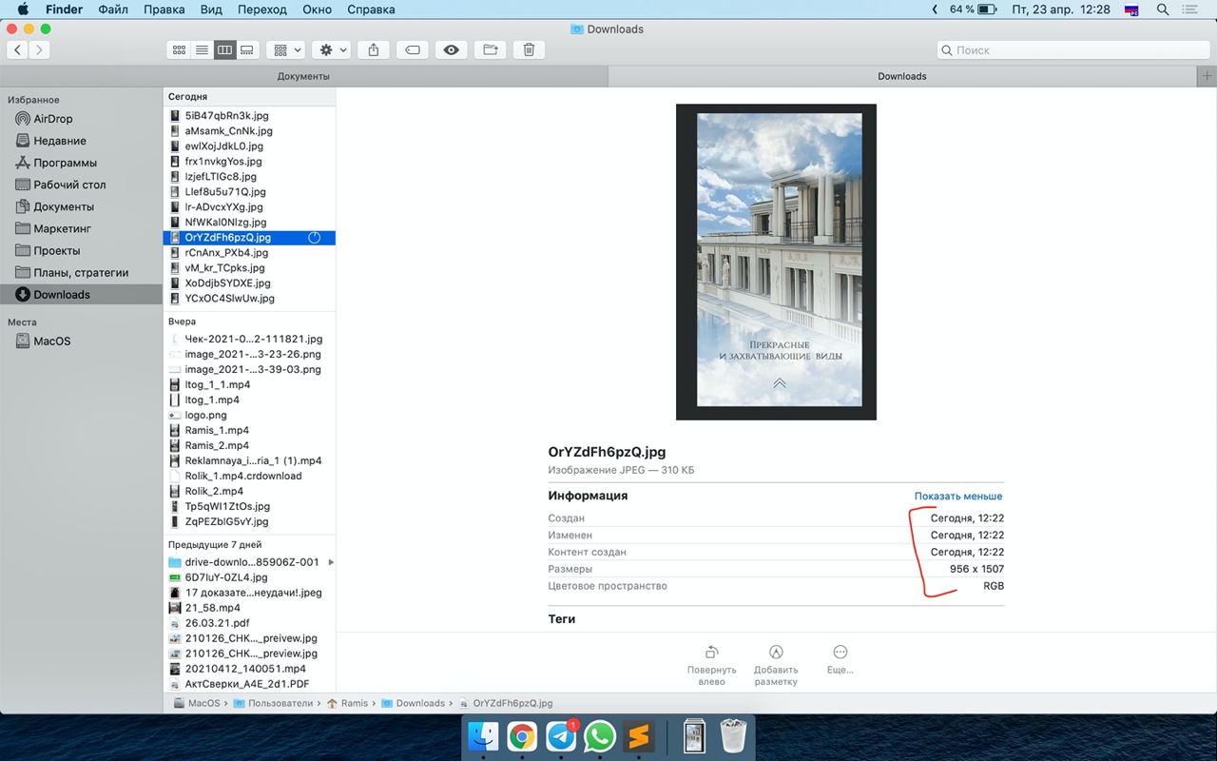Open Недавние in the sidebar
Screen dimensions: 1217x761
click(x=59, y=141)
